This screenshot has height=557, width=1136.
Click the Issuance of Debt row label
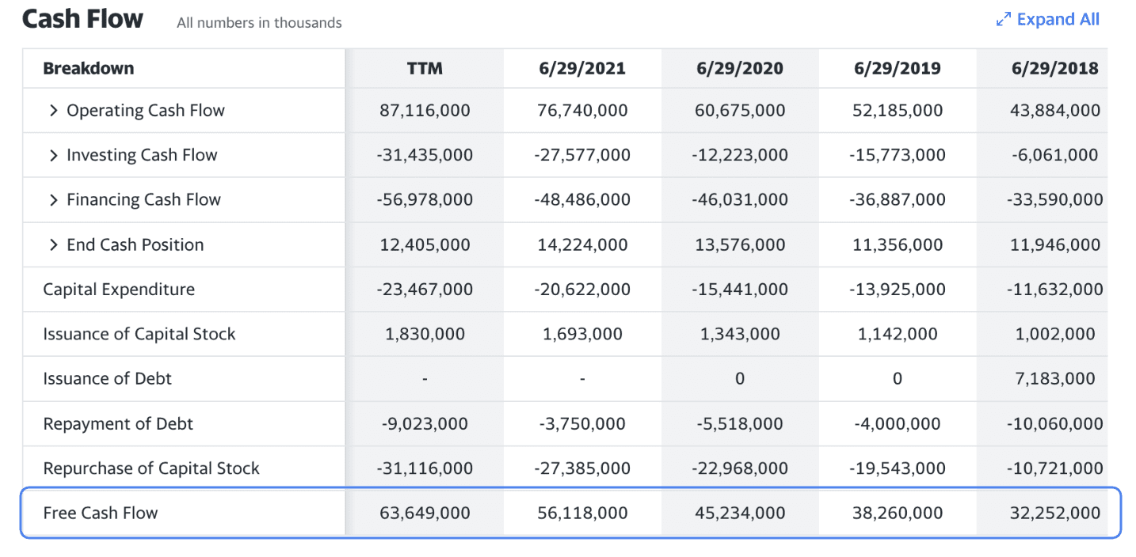click(x=108, y=379)
